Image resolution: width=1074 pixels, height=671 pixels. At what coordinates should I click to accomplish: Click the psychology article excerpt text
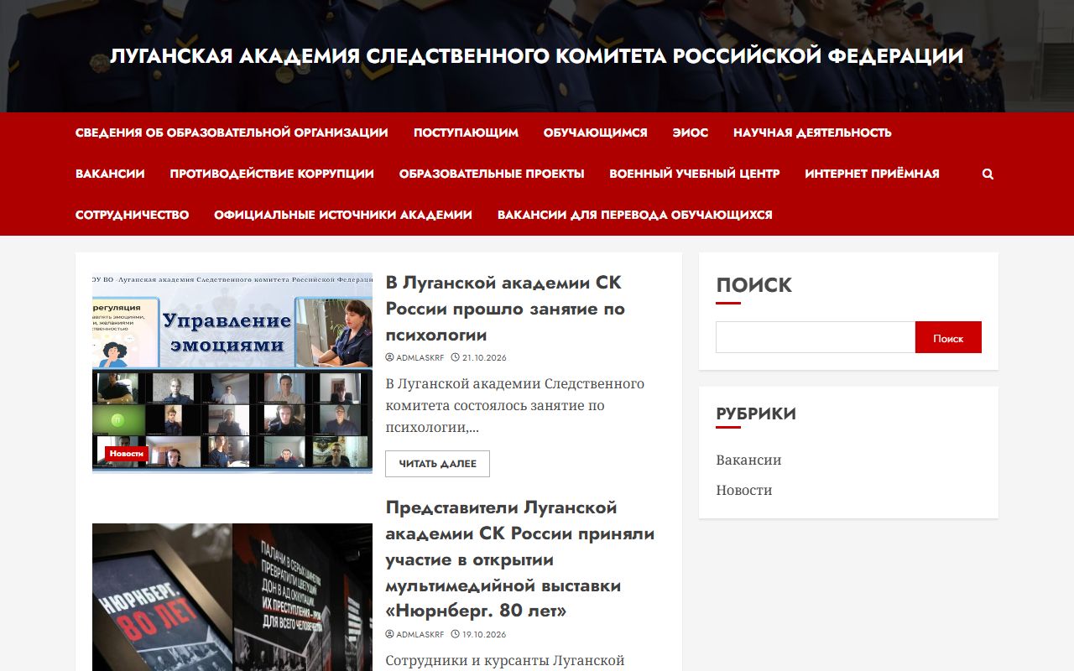514,406
